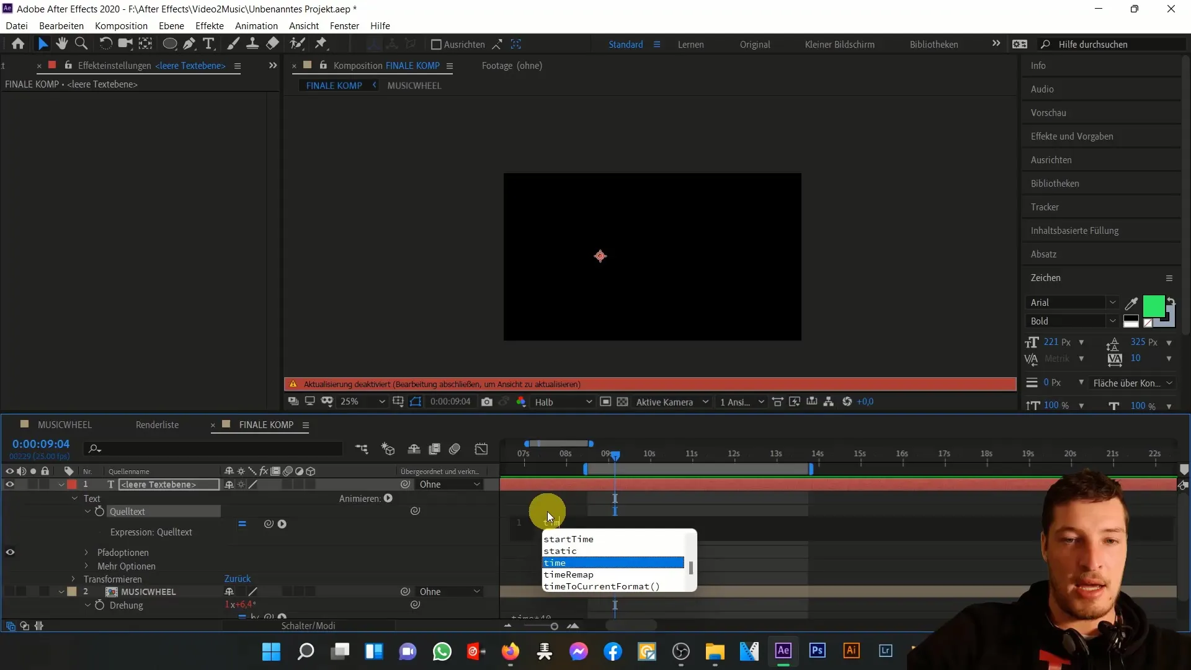Click the Rotation tool icon

[105, 44]
